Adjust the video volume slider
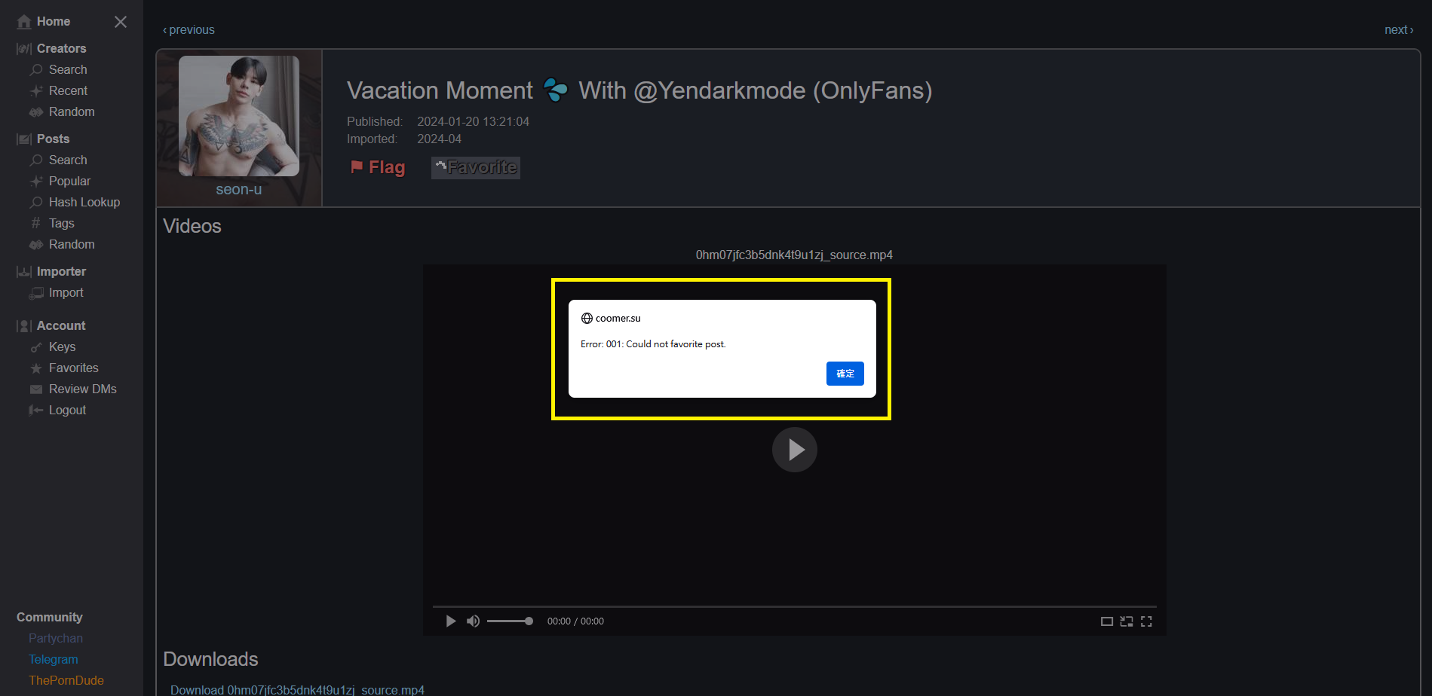Viewport: 1432px width, 696px height. tap(510, 621)
